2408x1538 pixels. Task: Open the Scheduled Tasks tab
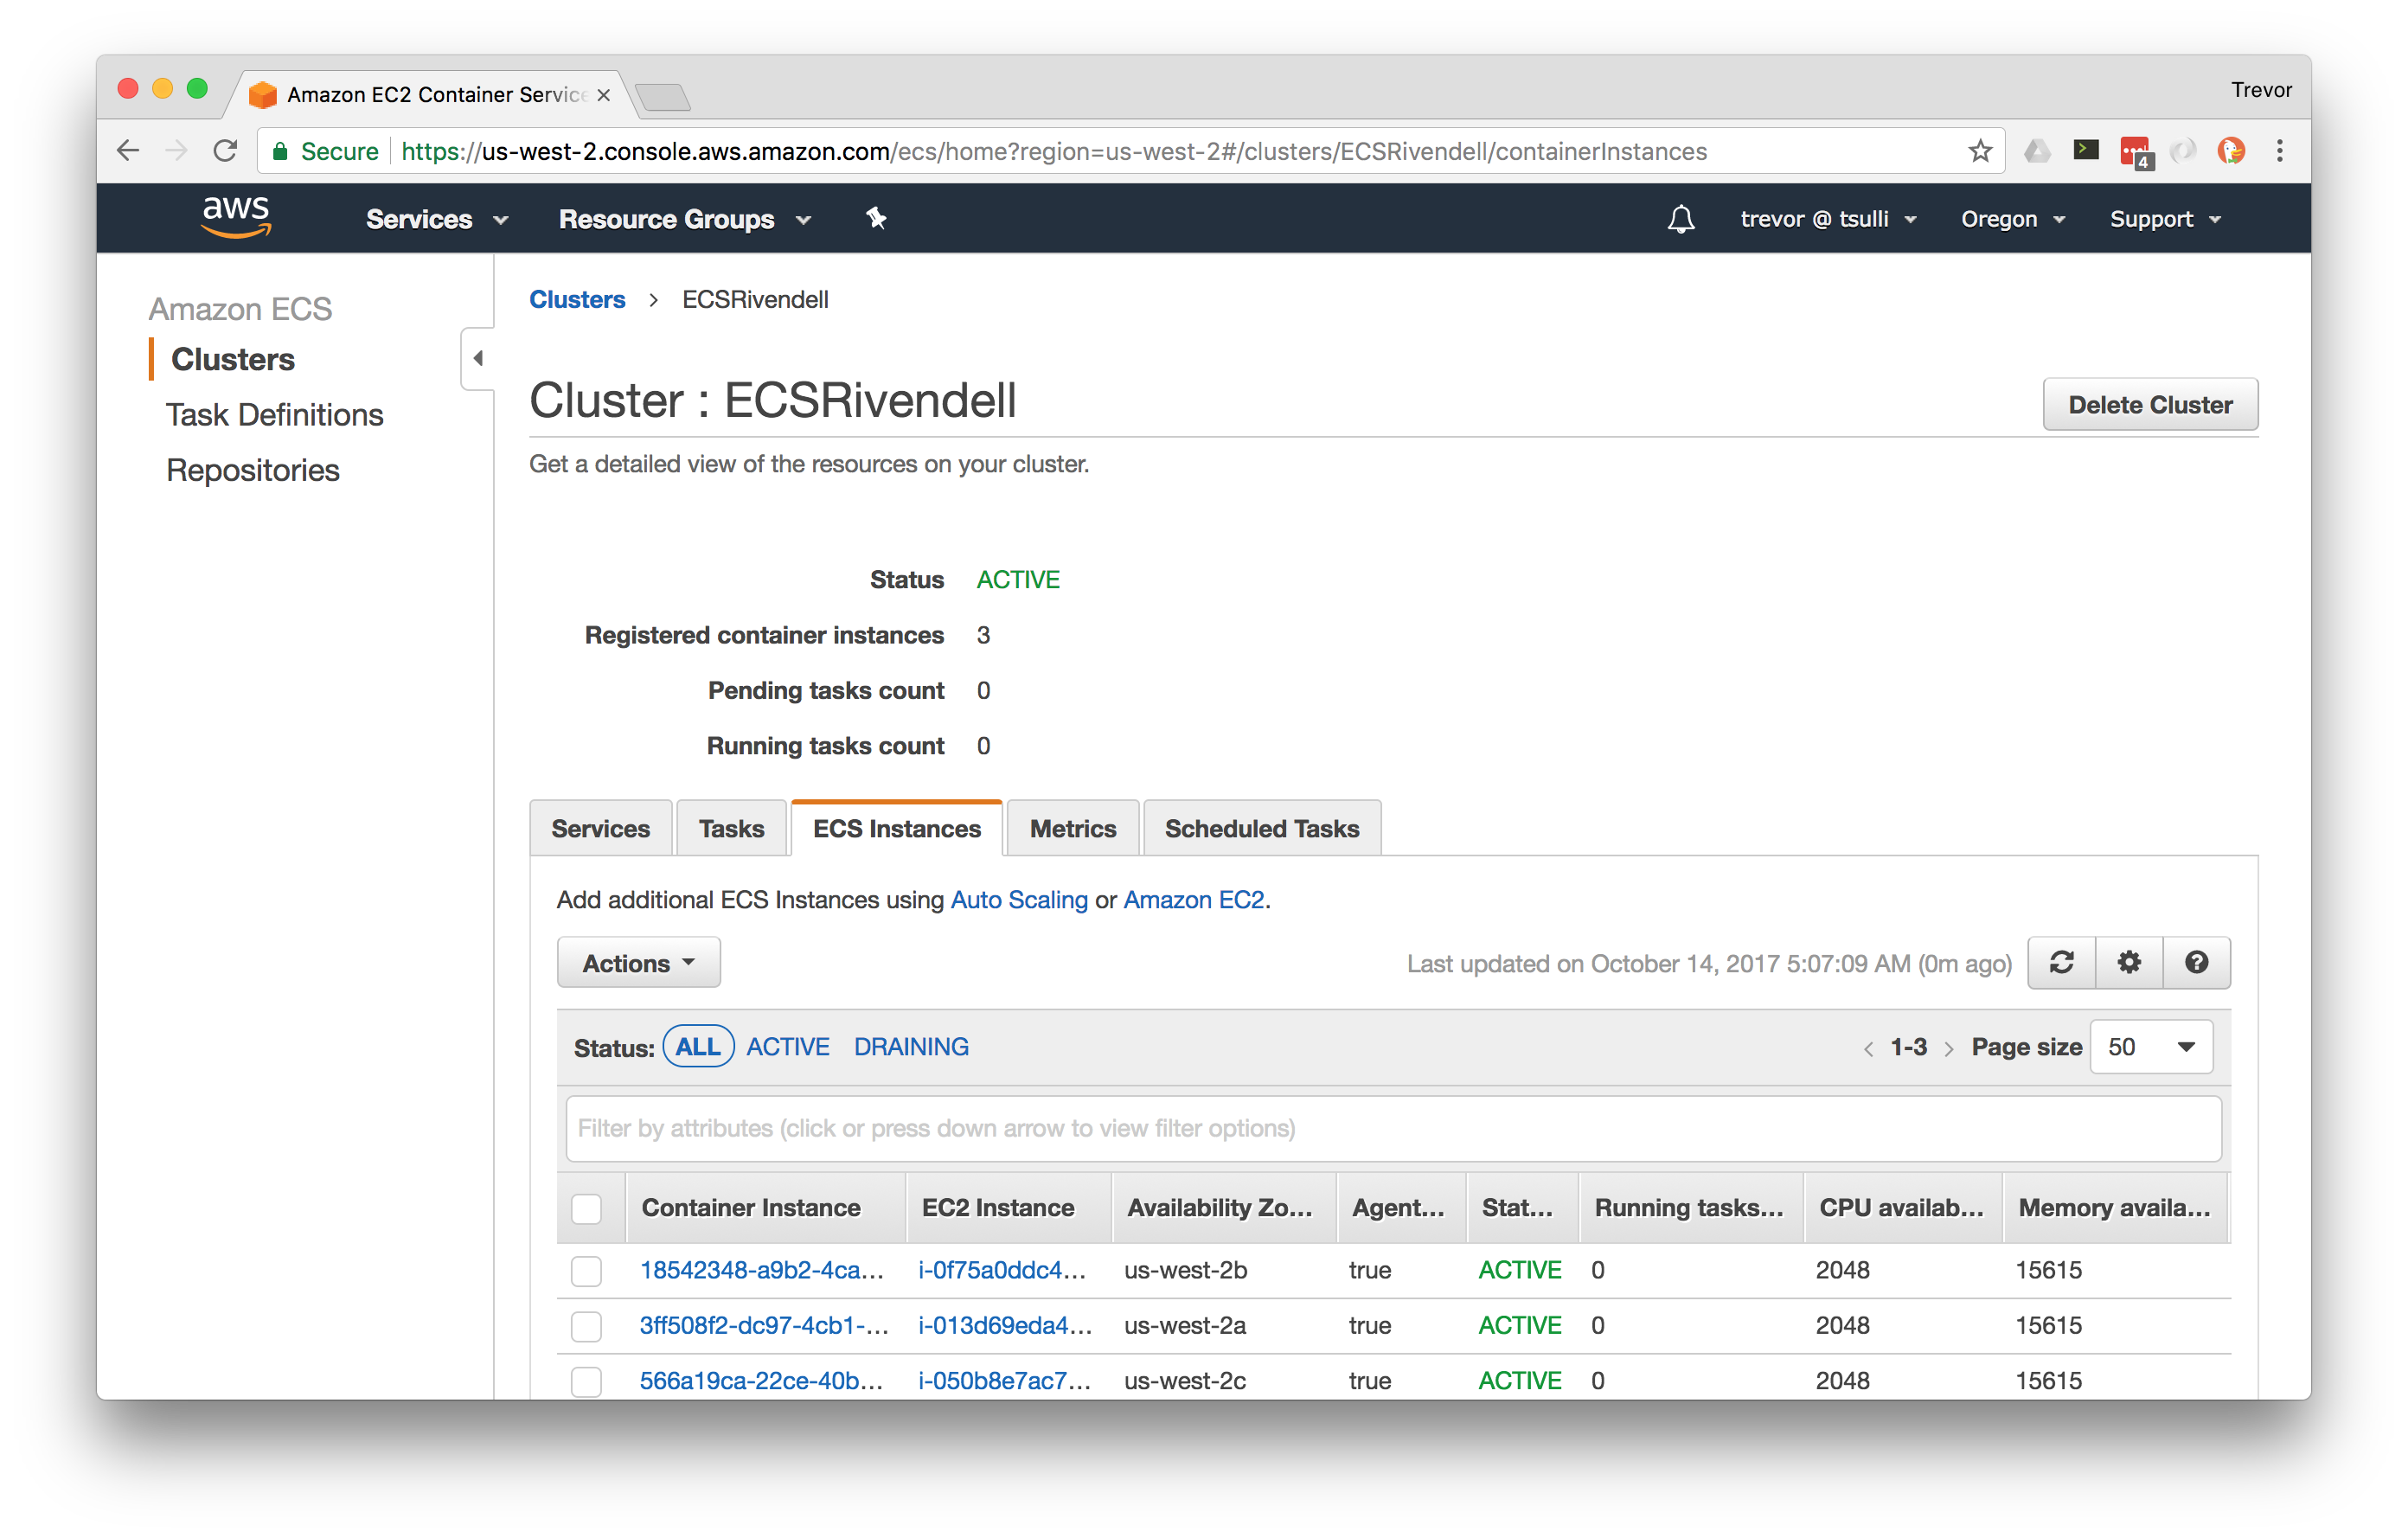[x=1261, y=829]
